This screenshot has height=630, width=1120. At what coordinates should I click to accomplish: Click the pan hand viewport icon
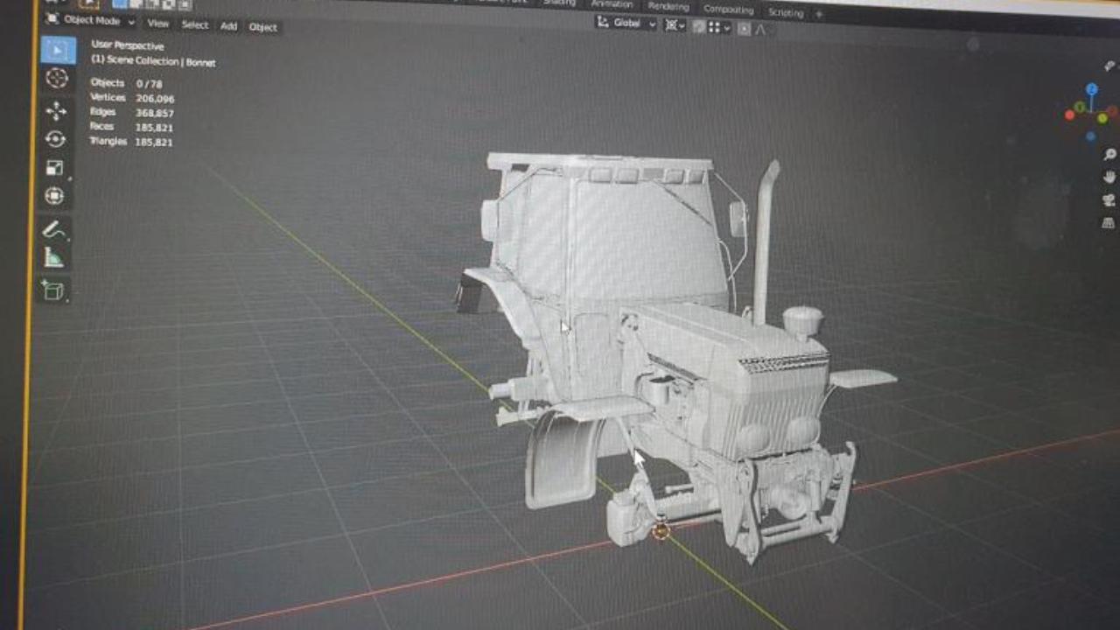[x=1109, y=178]
